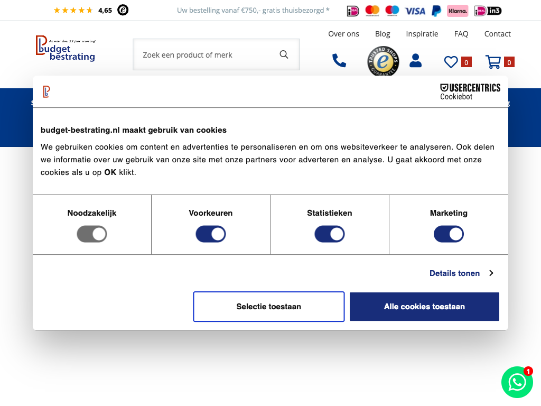Expand Details tonen section
The height and width of the screenshot is (406, 541).
461,273
